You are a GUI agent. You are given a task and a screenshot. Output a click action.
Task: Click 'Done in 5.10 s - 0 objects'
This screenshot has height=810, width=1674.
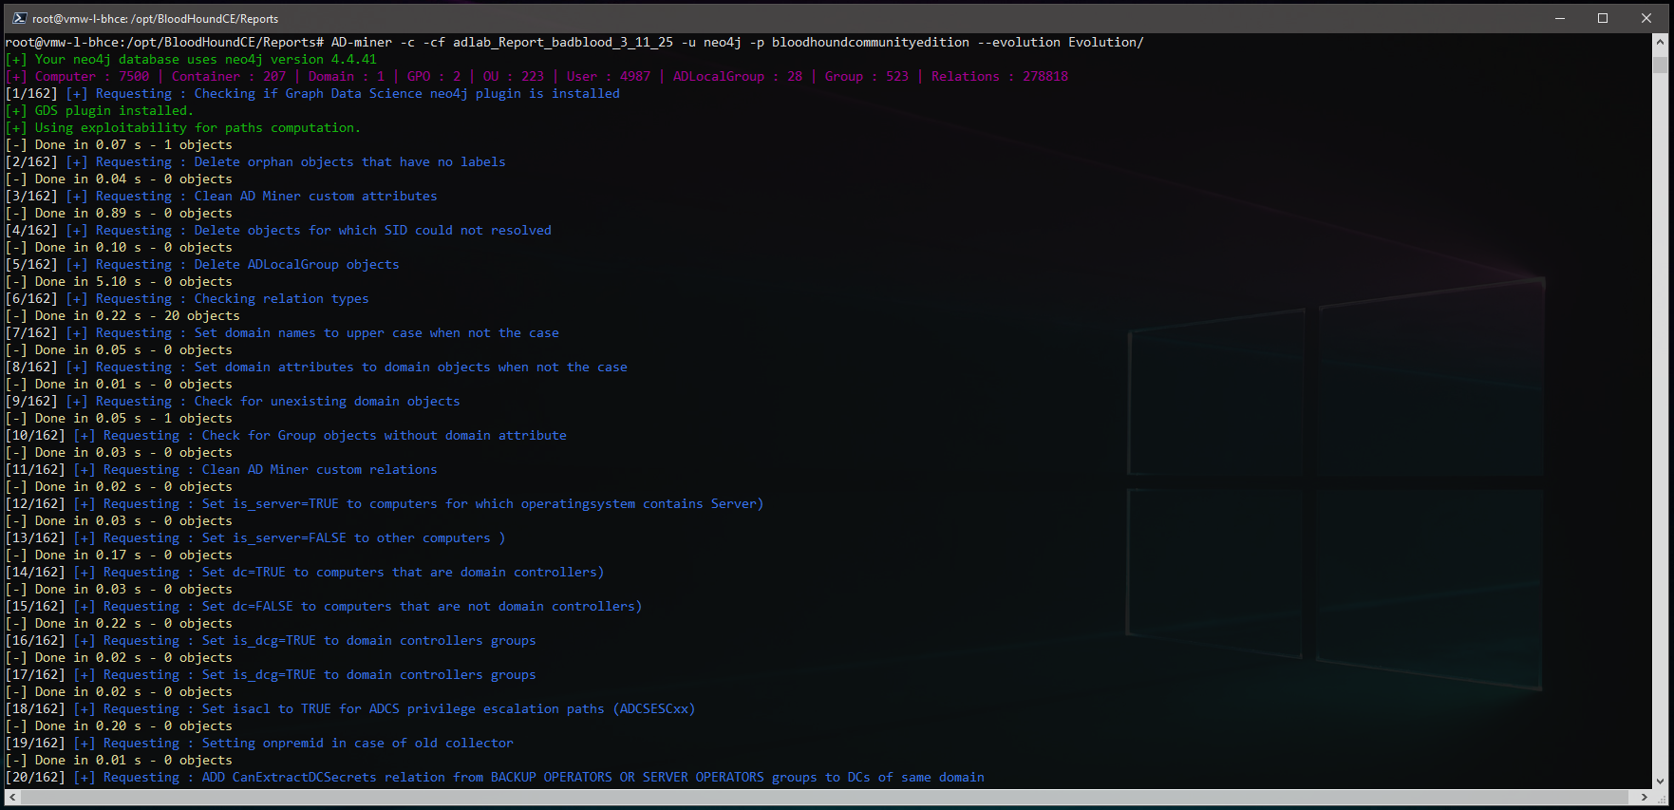click(x=134, y=281)
